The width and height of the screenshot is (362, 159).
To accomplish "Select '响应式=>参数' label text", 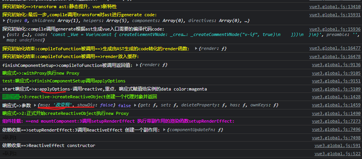I will click(17, 105).
